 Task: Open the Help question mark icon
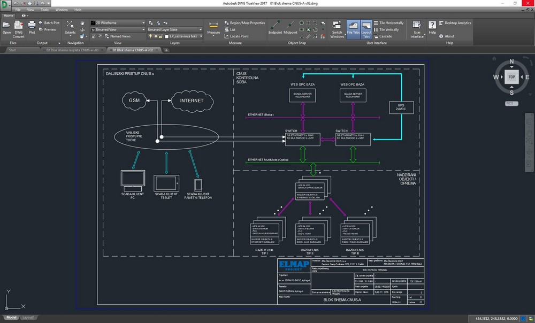point(432,26)
